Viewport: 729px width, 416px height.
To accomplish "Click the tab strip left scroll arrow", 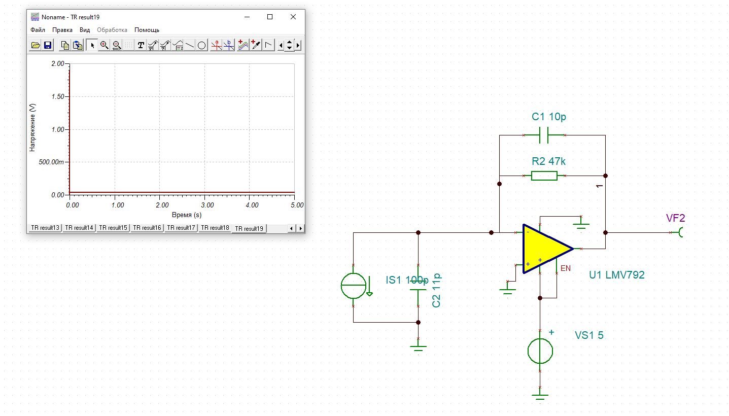I will coord(291,229).
